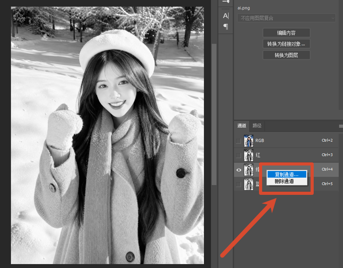Click the 编辑内容 button
Viewport: 343px width, 268px height.
(x=286, y=33)
